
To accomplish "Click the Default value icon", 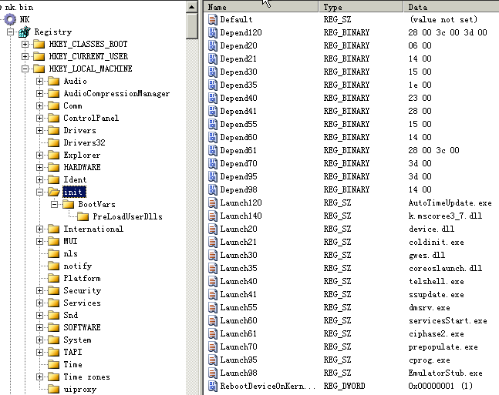I will (x=213, y=19).
